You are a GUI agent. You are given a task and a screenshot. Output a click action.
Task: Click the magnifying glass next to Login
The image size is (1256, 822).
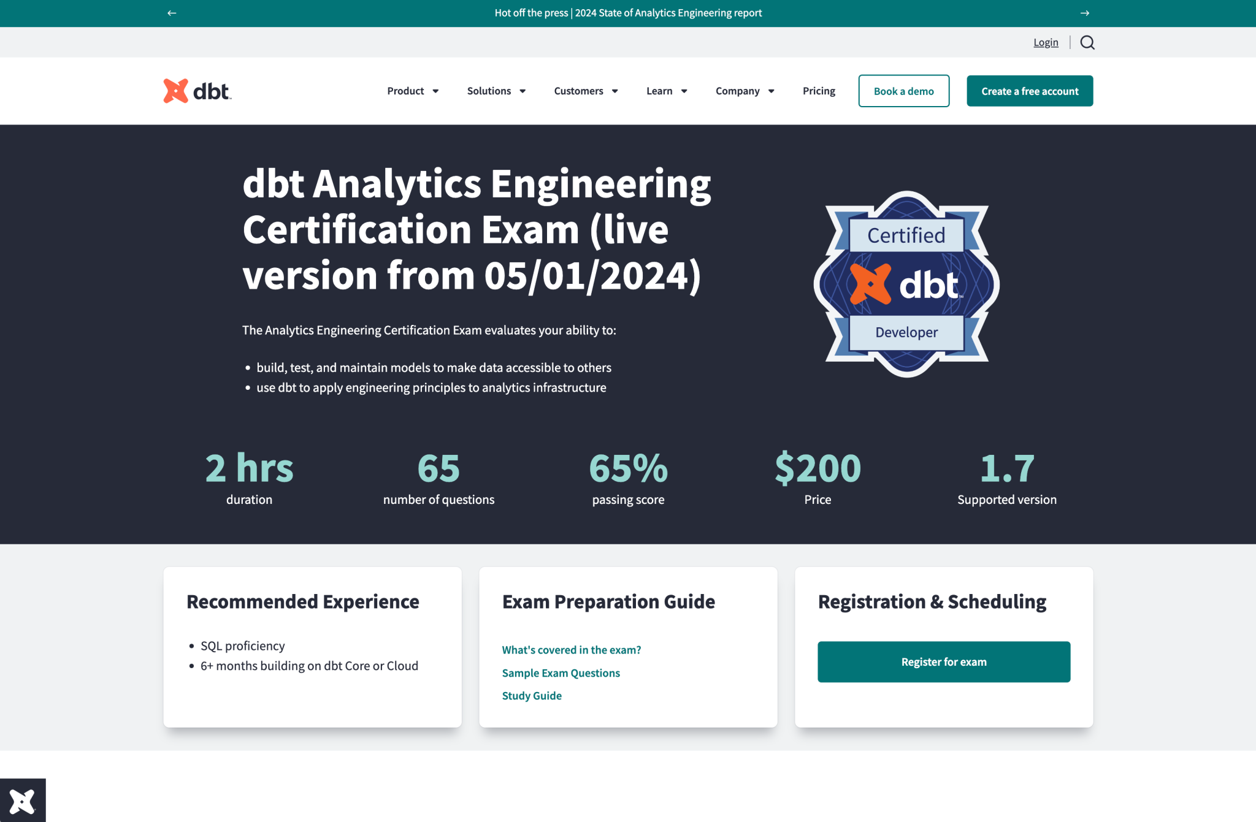1087,42
